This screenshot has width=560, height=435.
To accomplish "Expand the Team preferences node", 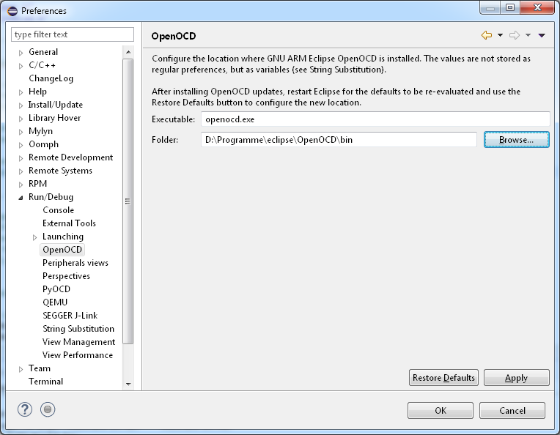I will click(x=21, y=369).
